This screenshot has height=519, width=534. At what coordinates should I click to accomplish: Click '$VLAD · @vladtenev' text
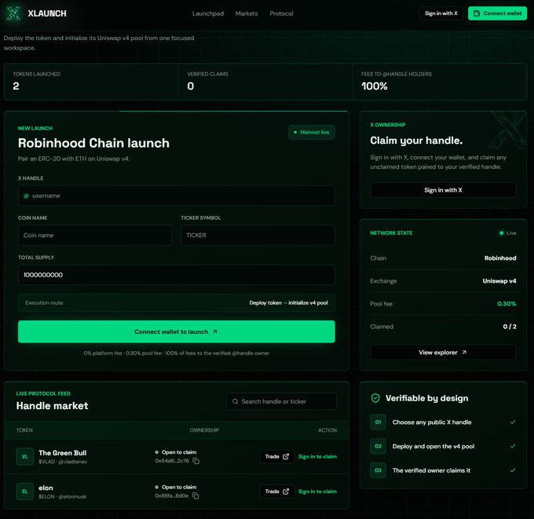[63, 462]
